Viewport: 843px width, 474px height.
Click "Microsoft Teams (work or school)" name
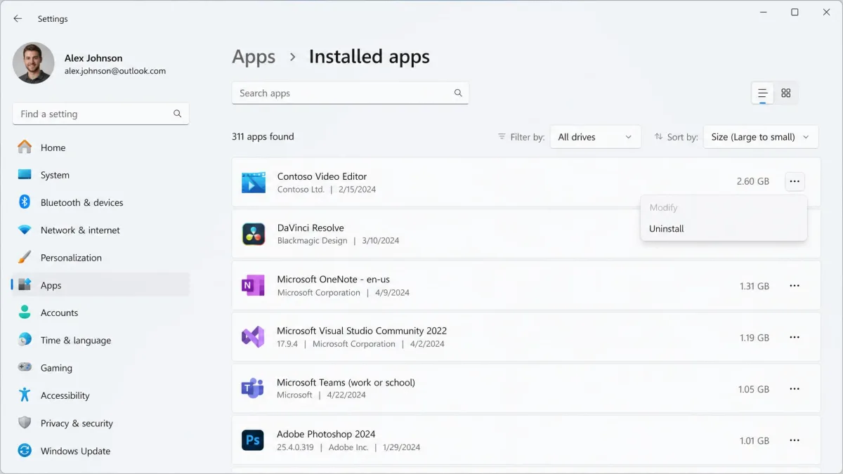pos(346,383)
